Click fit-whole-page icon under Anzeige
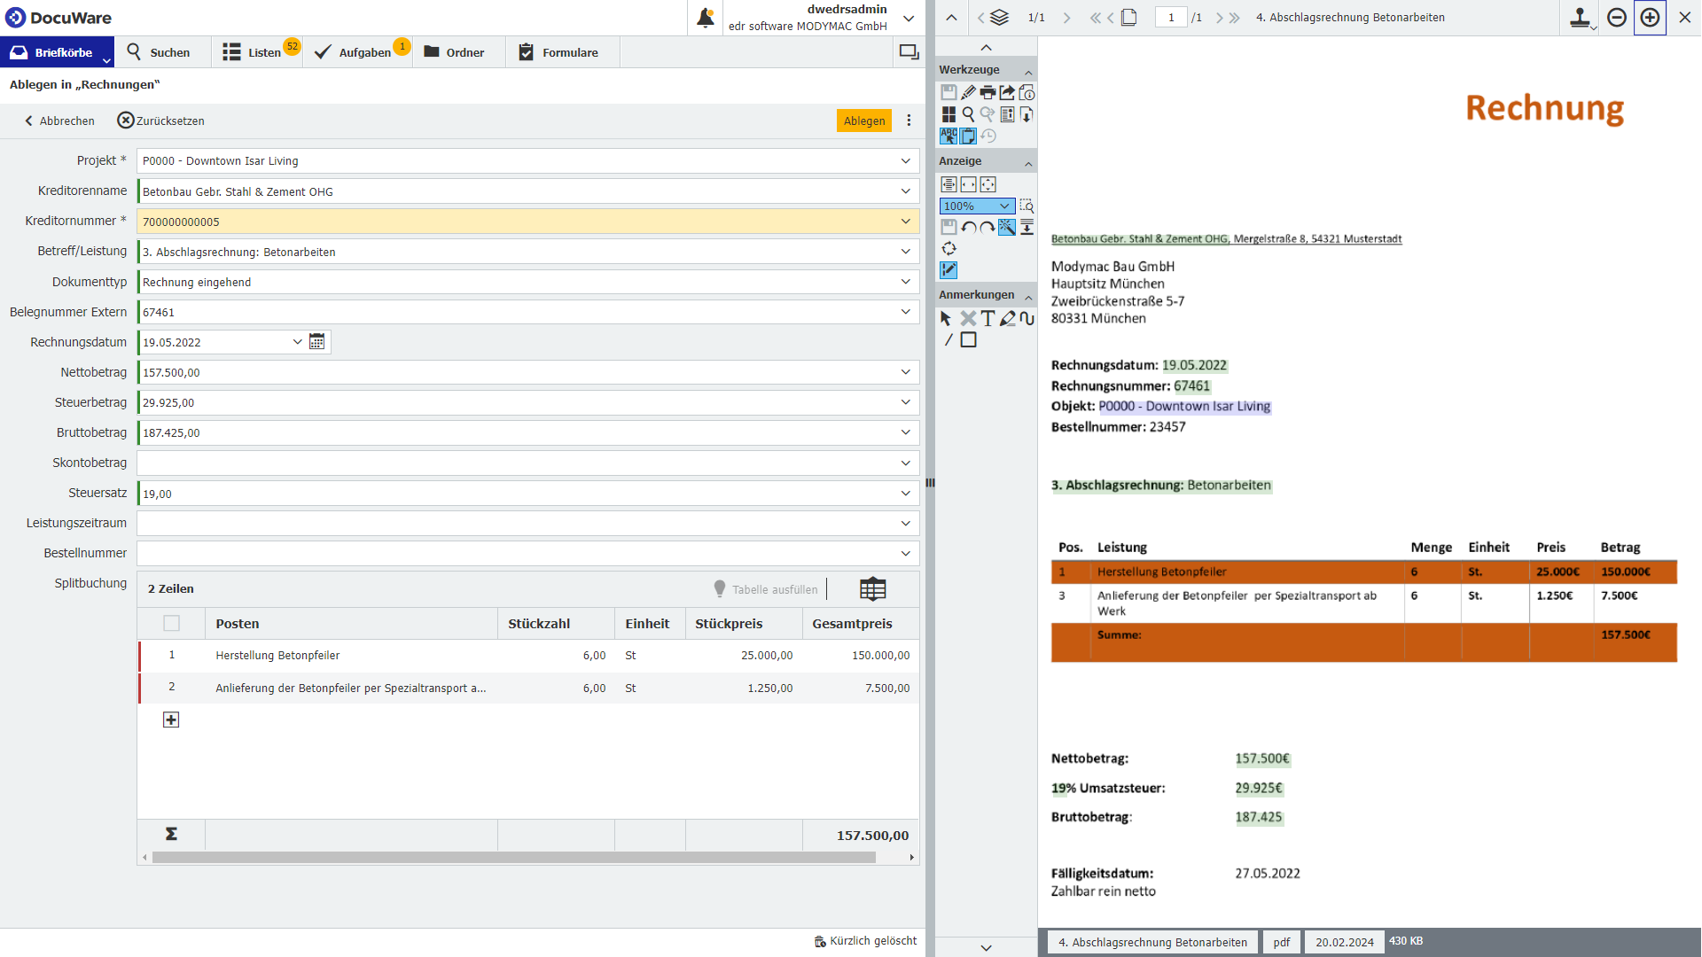 point(988,184)
